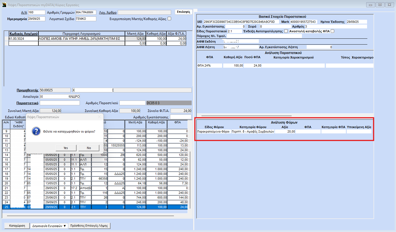The image size is (396, 232).
Task: Open Πρόσθετες Επιλογές Λήψης
Action: pyautogui.click(x=89, y=226)
